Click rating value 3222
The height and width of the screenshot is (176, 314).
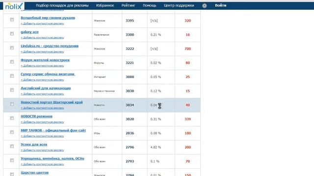(x=130, y=49)
